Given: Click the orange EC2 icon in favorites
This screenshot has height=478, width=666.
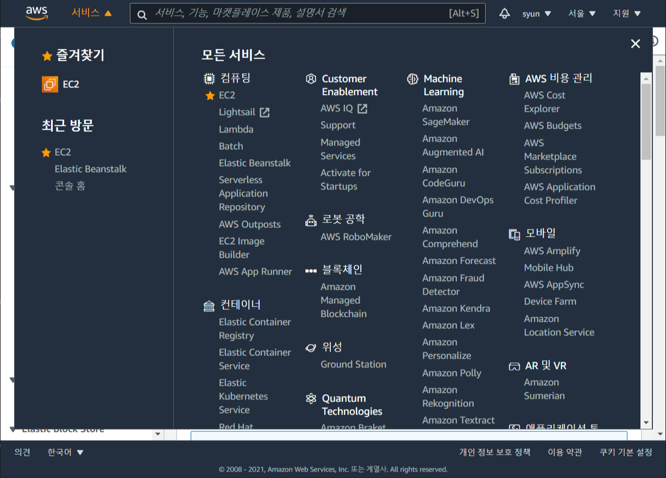Looking at the screenshot, I should pos(50,84).
